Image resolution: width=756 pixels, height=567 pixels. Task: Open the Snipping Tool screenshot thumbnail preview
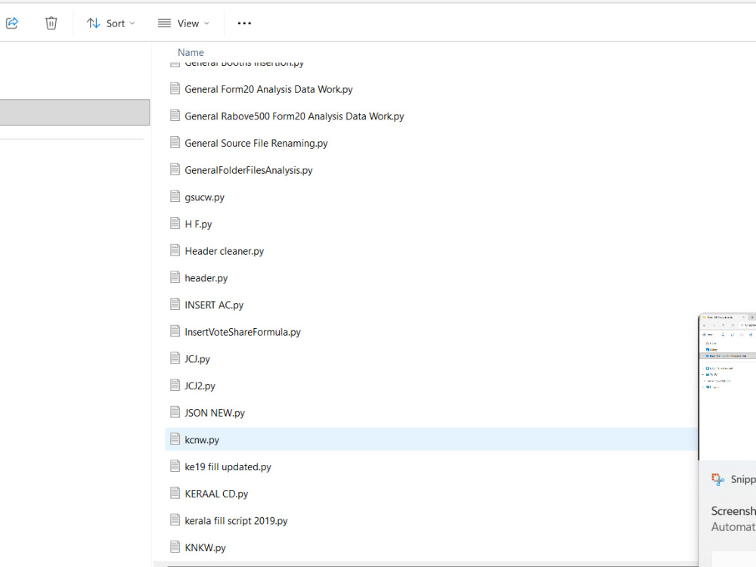(727, 386)
